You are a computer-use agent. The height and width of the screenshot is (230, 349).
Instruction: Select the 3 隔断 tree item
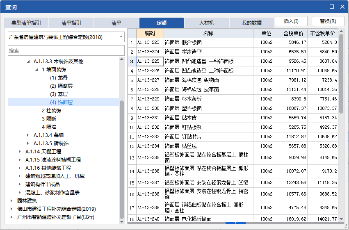pyautogui.click(x=49, y=119)
